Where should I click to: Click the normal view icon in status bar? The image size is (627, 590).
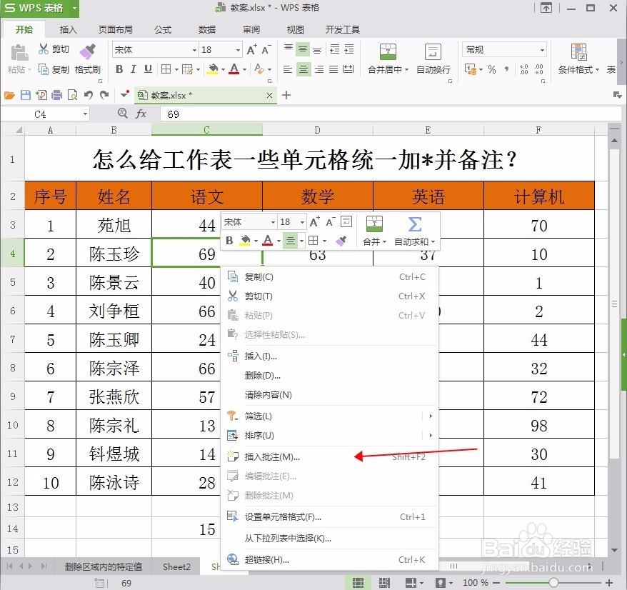click(x=358, y=583)
